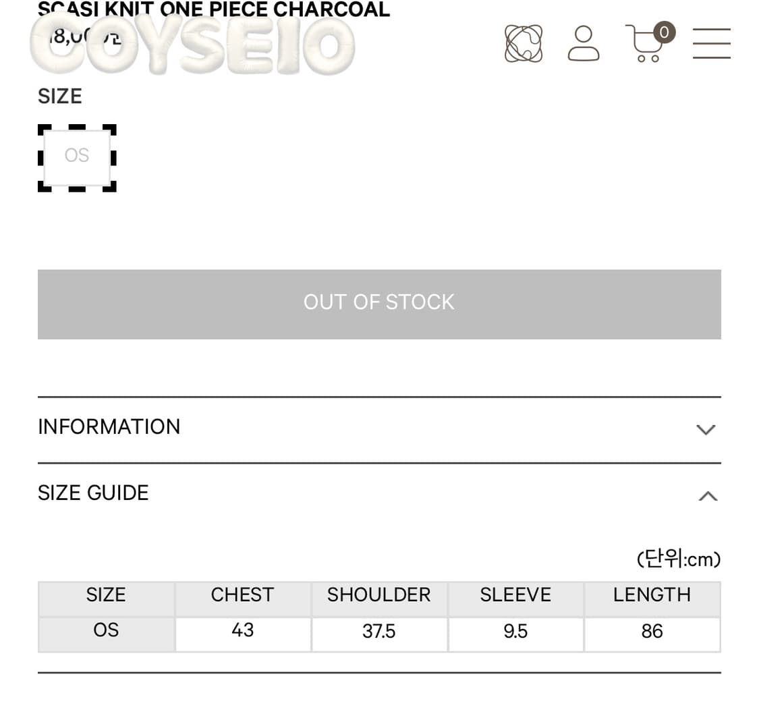Open the hamburger menu
This screenshot has width=759, height=716.
(x=711, y=44)
